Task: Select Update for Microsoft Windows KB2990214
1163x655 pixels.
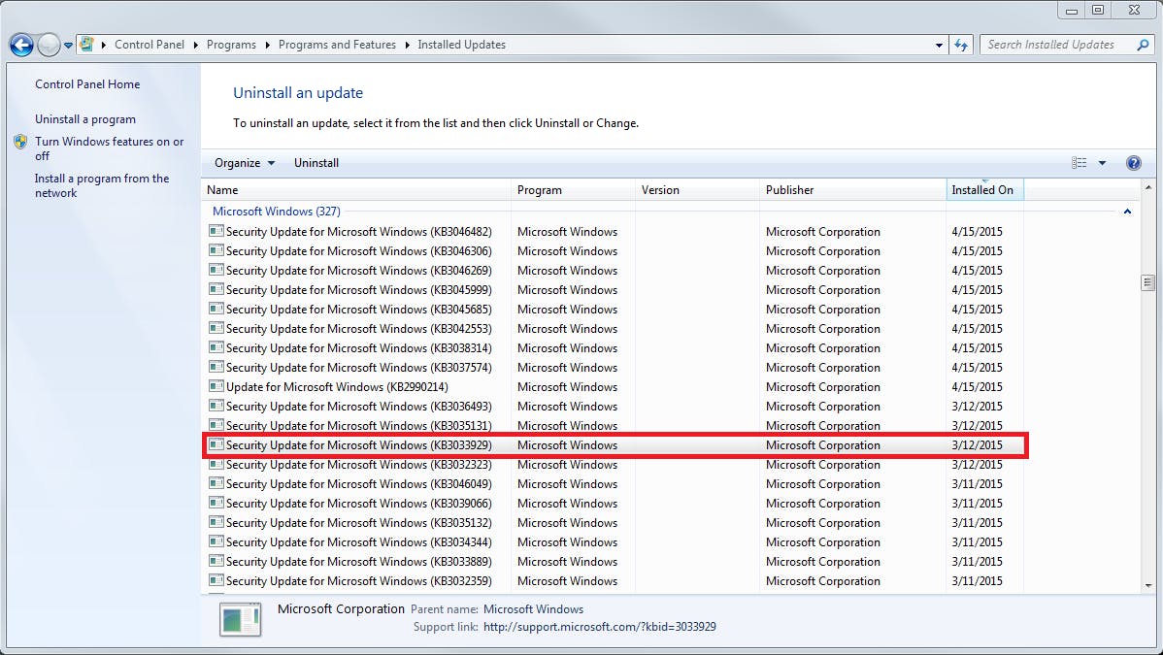Action: pyautogui.click(x=337, y=386)
